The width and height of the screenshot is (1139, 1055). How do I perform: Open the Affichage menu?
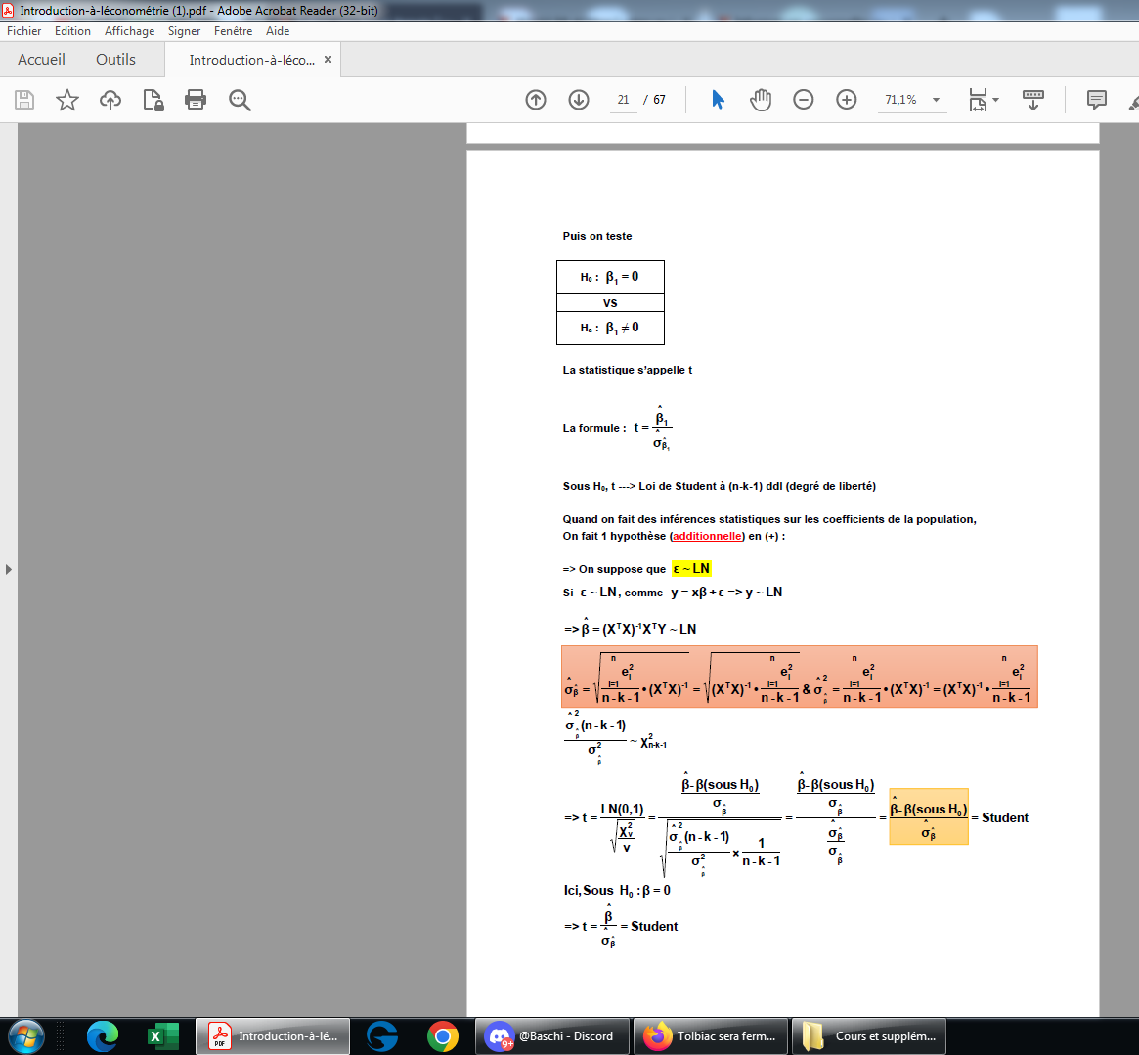[x=129, y=31]
